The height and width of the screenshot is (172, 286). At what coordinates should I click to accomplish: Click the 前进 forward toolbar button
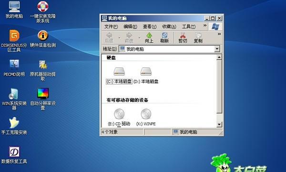[x=129, y=38]
